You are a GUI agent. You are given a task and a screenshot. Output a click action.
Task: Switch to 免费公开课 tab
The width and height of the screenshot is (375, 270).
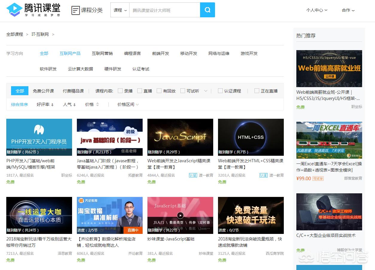[x=43, y=91]
